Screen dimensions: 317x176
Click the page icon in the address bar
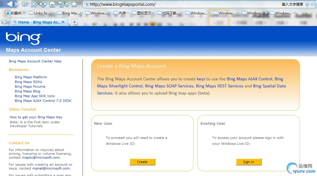(86, 4)
